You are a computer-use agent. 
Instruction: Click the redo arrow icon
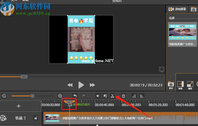point(84,96)
